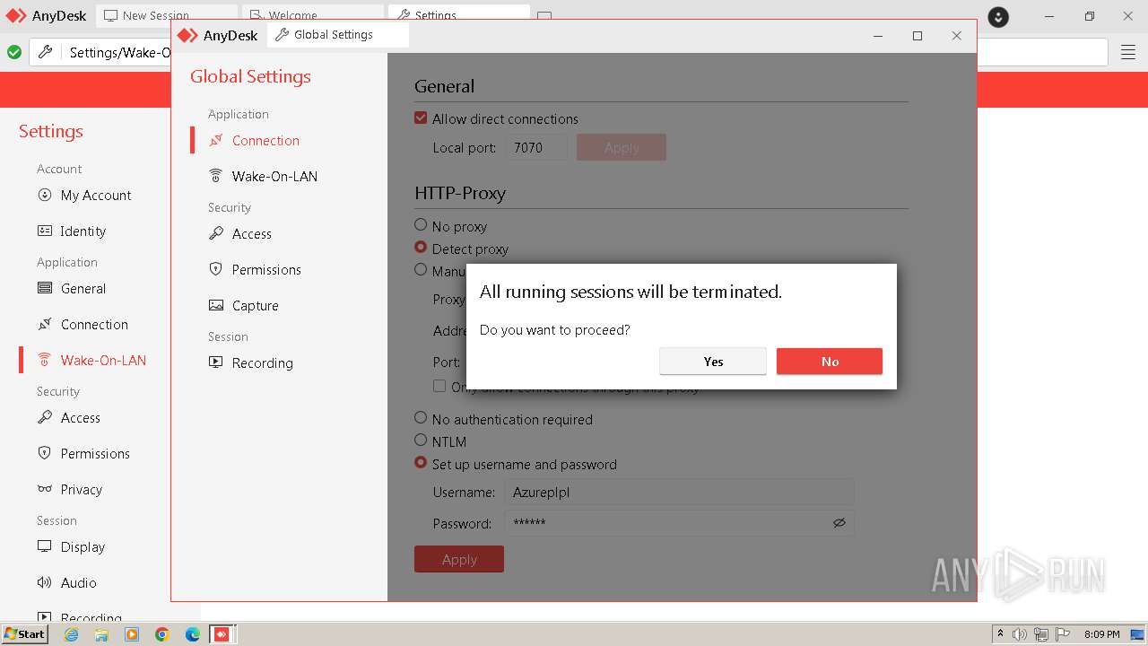
Task: Click the Username field Azureplpl
Action: click(679, 492)
